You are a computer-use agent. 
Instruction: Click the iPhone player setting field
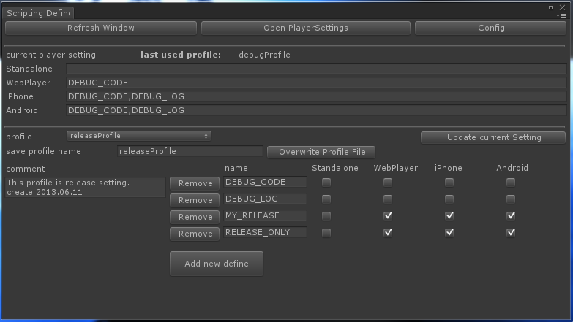316,96
